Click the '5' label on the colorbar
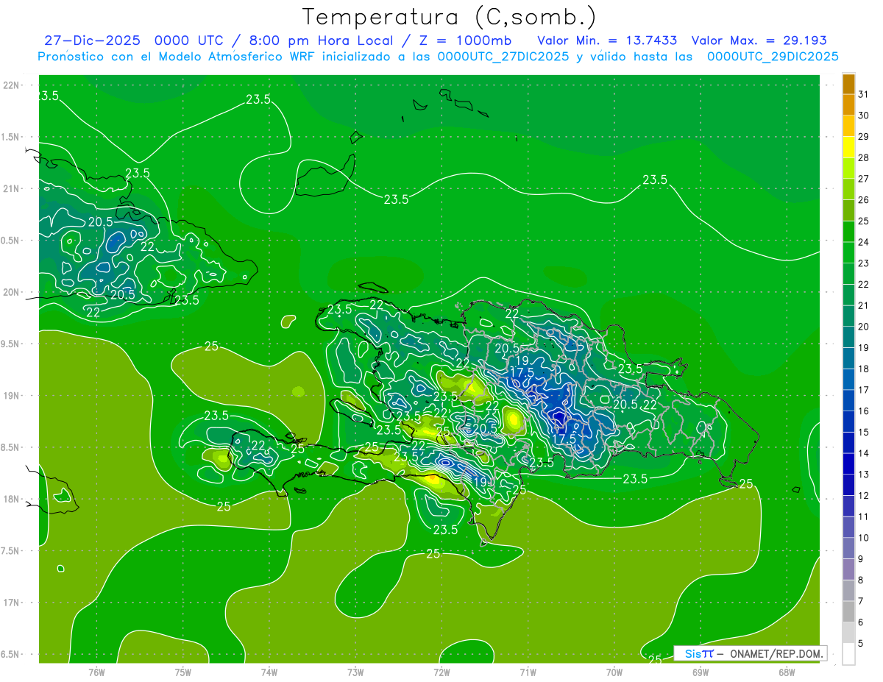This screenshot has width=883, height=682. pos(862,644)
